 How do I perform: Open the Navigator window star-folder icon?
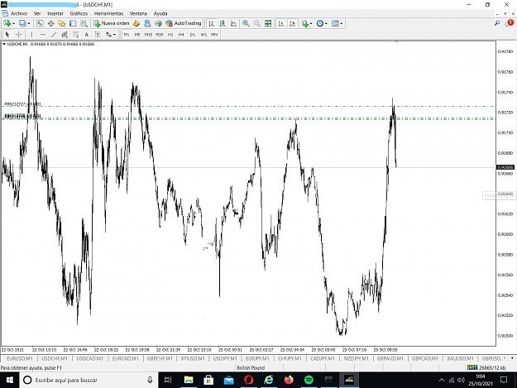click(x=62, y=23)
